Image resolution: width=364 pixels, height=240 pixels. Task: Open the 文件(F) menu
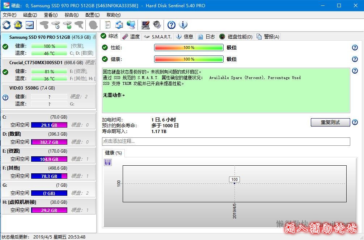(x=9, y=15)
